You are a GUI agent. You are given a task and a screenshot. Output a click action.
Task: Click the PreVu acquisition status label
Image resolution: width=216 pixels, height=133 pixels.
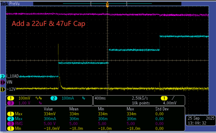coord(14,4)
